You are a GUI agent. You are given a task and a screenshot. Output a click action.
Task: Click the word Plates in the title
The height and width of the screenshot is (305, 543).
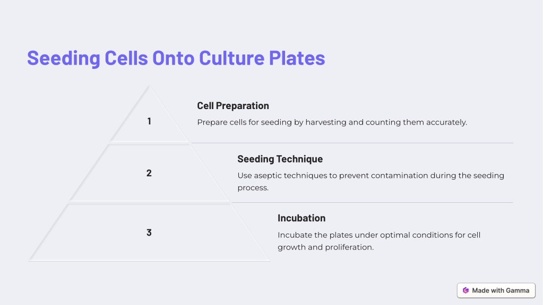click(x=297, y=58)
